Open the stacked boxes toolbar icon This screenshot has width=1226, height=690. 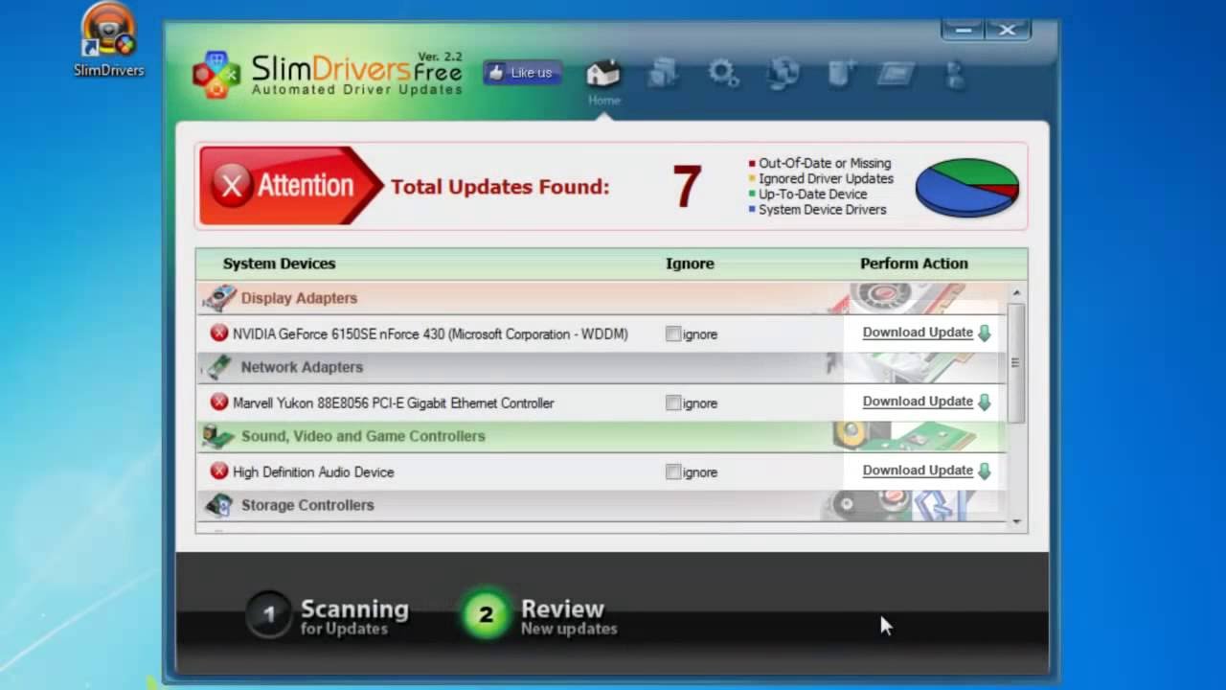[663, 74]
